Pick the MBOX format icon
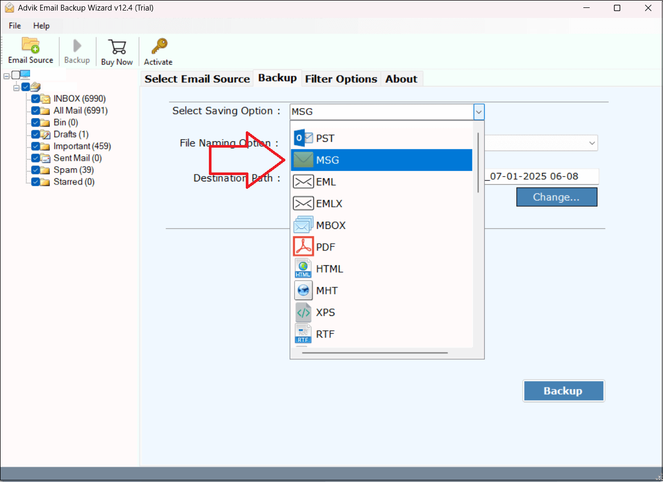663x482 pixels. (x=303, y=225)
